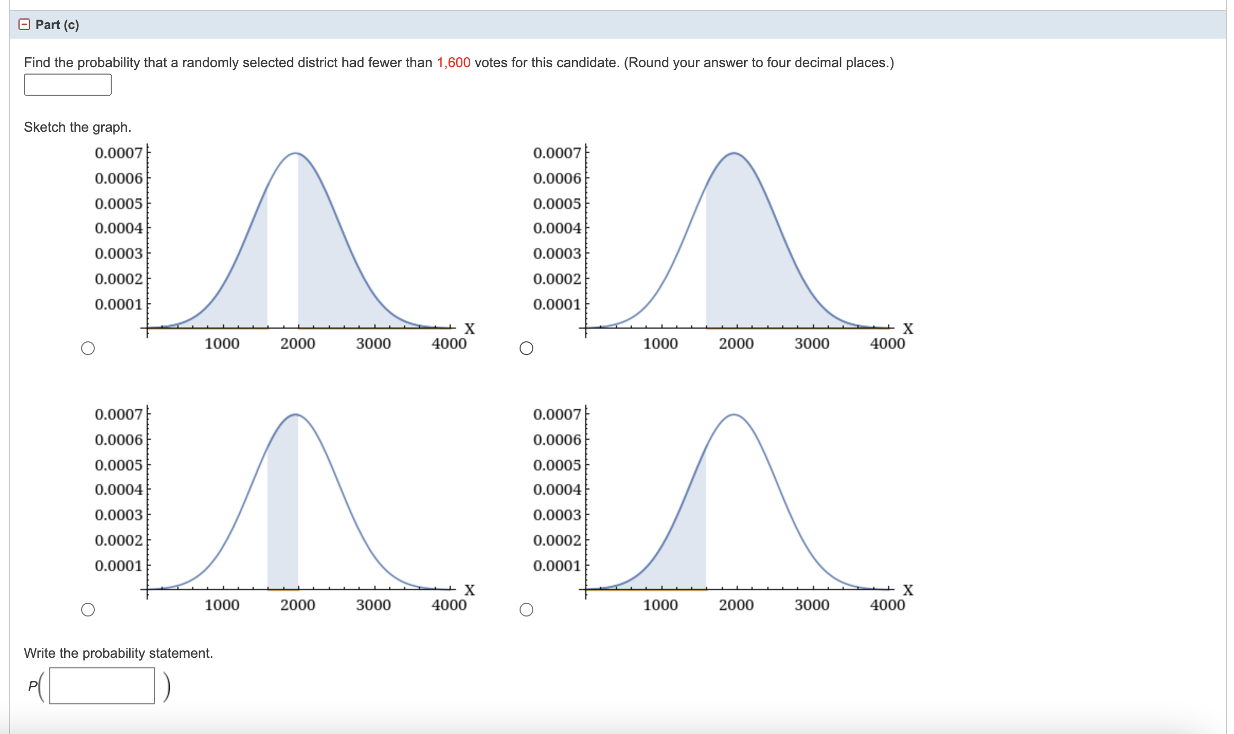Collapse Part (c) with the minus icon
Viewport: 1234px width, 734px height.
point(24,25)
